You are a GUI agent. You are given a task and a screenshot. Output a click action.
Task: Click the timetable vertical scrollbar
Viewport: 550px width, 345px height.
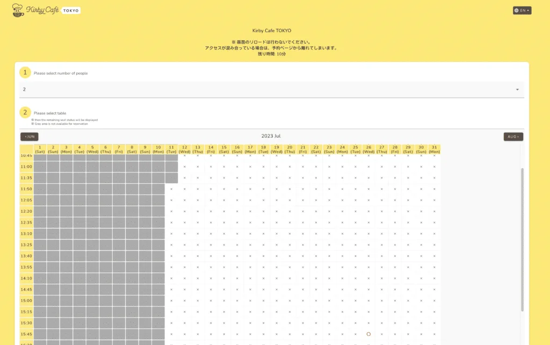(522, 240)
